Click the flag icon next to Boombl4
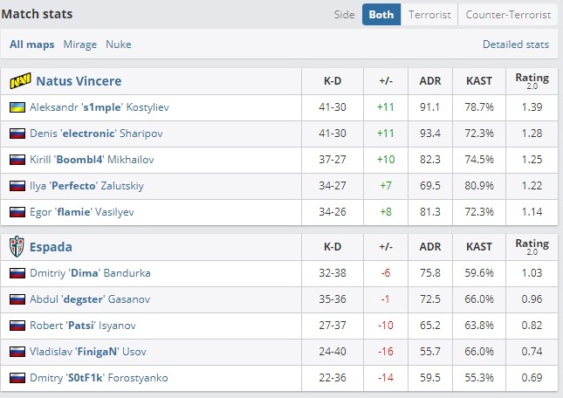 click(x=17, y=161)
